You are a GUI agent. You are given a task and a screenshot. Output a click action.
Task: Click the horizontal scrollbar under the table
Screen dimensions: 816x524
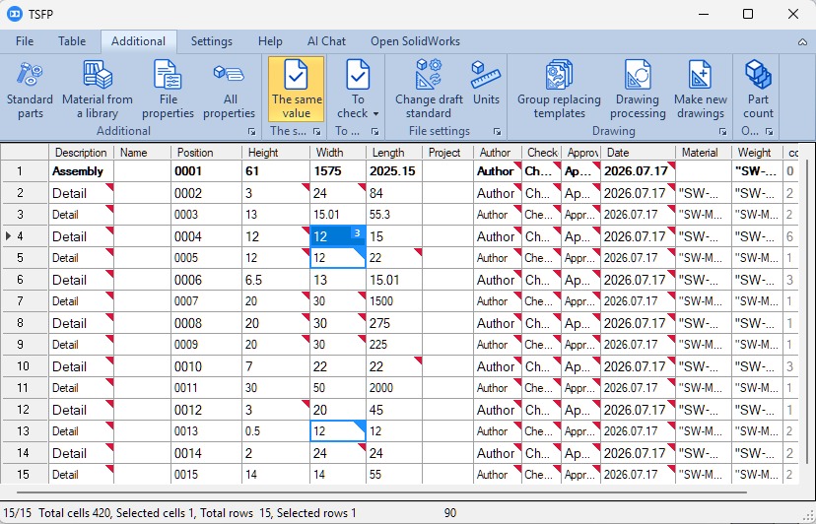point(381,491)
